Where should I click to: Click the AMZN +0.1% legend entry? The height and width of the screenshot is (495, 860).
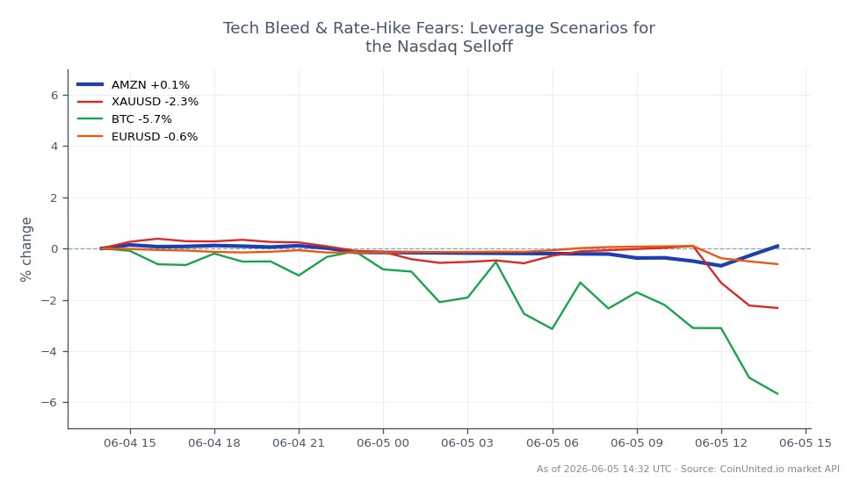(x=134, y=84)
